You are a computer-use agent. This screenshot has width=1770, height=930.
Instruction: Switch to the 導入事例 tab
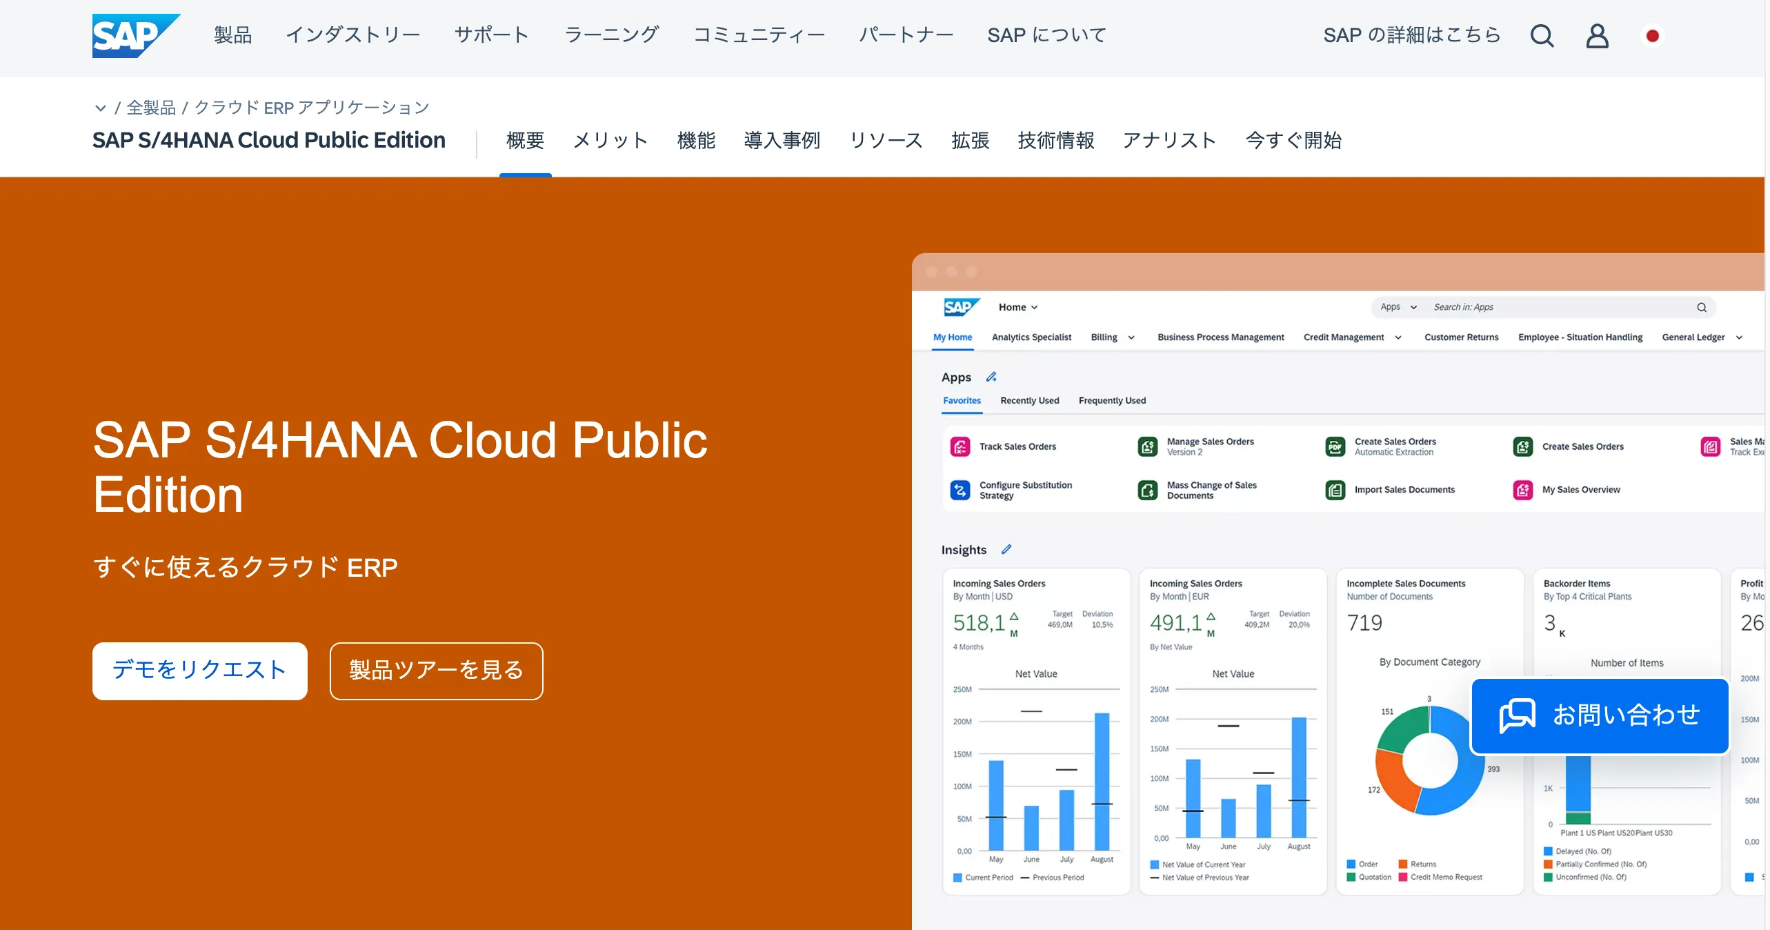point(782,141)
